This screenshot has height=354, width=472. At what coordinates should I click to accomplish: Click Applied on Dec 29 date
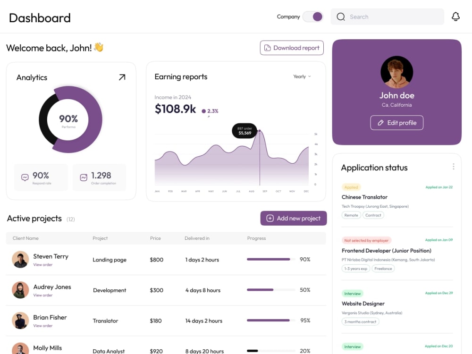439,293
